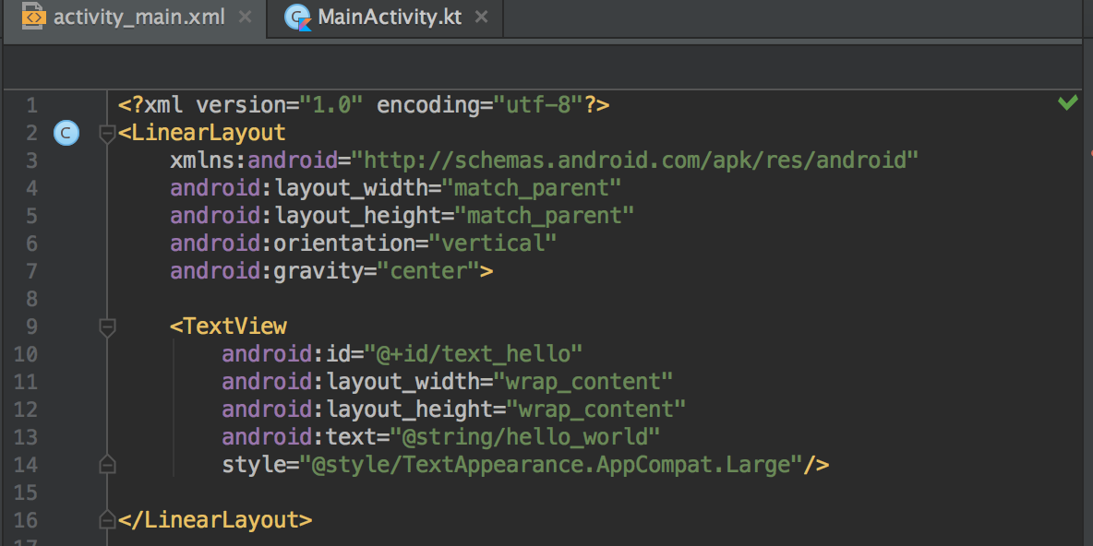Screen dimensions: 1093x546
Task: Click line number 10 in the gutter
Action: [x=26, y=353]
